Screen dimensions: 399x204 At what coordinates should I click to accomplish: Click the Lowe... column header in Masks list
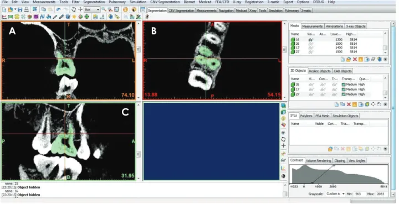coord(336,34)
